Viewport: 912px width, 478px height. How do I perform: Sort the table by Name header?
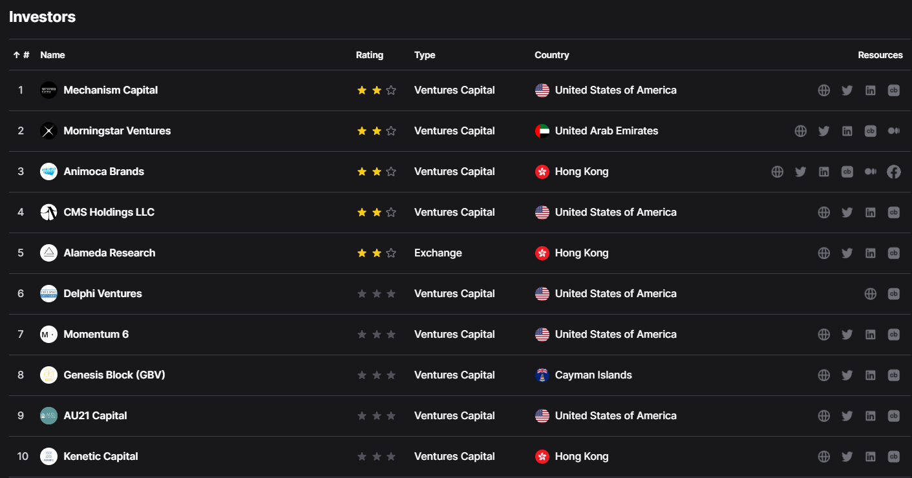[x=52, y=55]
